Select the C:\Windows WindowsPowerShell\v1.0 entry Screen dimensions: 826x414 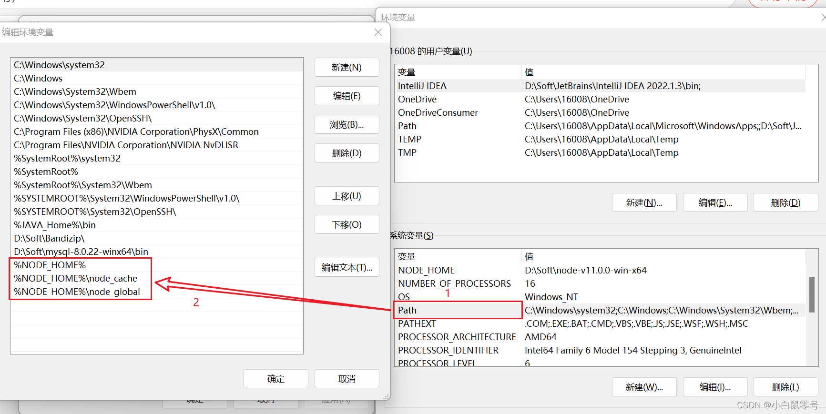tap(157, 105)
